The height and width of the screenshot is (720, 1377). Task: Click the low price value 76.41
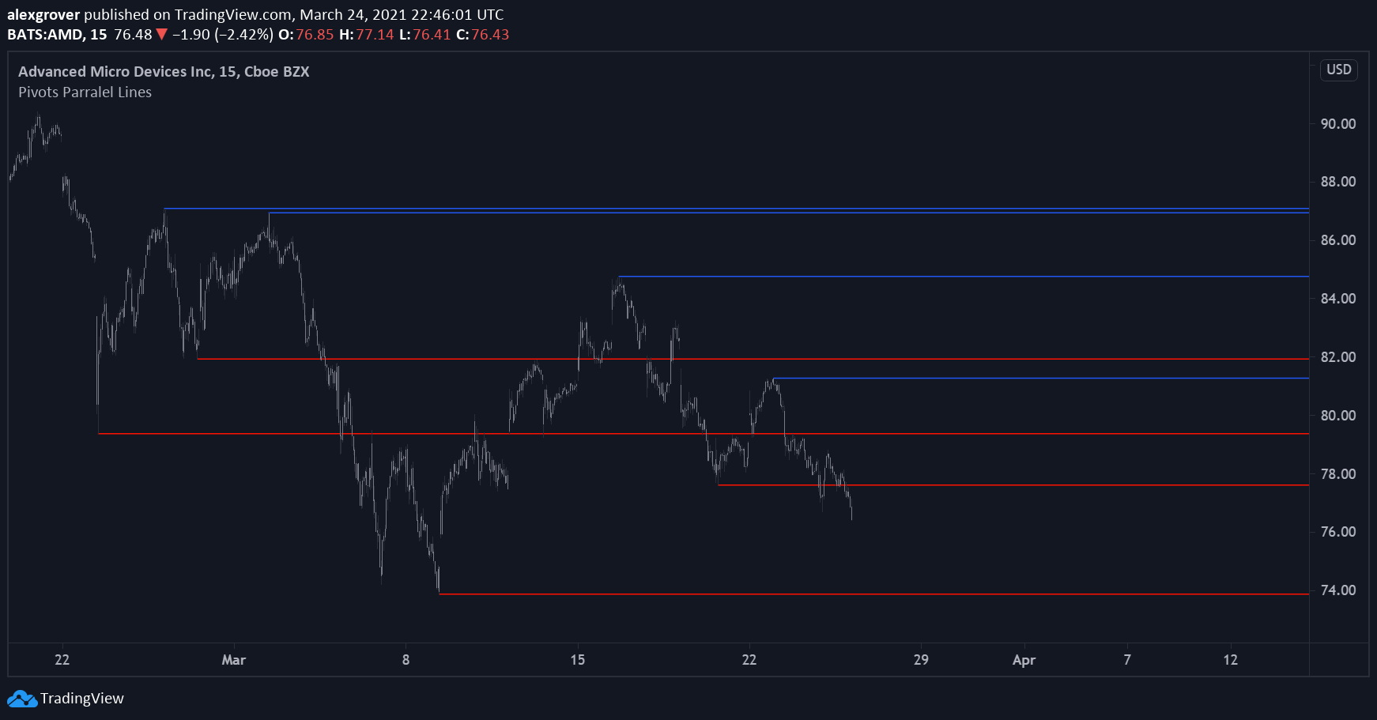tap(432, 35)
